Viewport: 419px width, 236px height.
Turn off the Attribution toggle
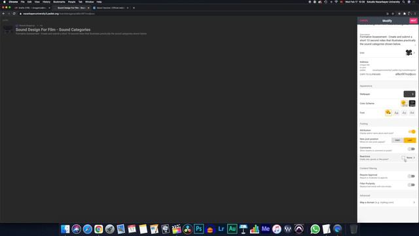(412, 131)
